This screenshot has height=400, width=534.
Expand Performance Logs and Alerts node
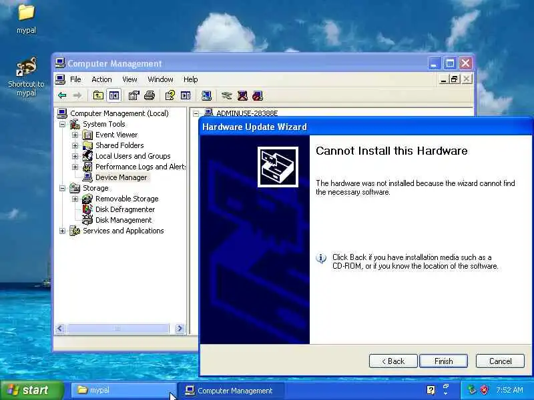click(x=75, y=167)
